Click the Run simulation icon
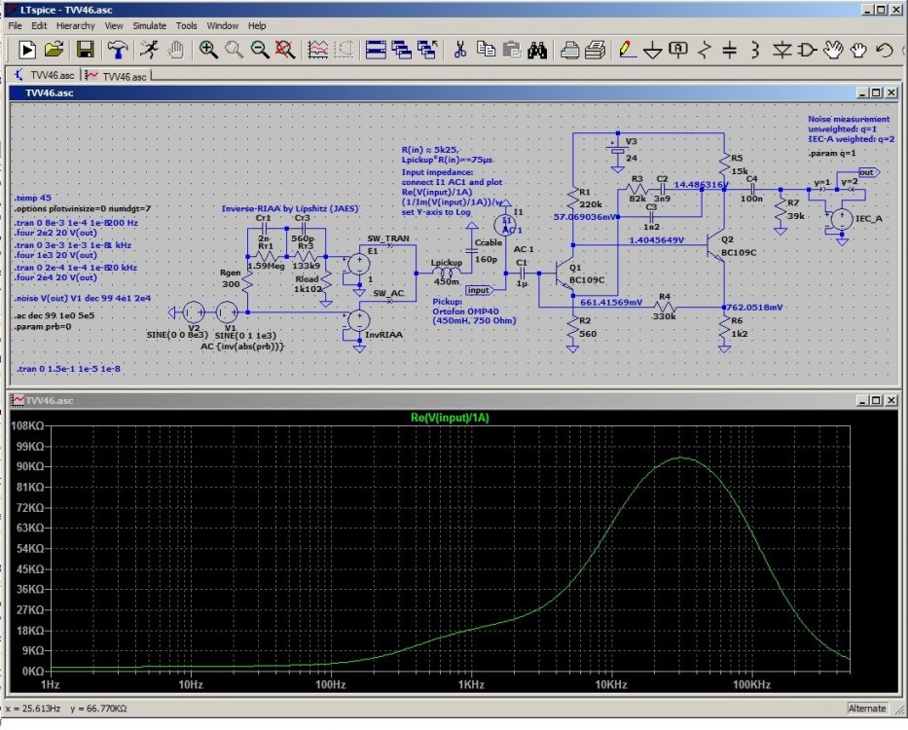The image size is (908, 730). click(x=149, y=49)
